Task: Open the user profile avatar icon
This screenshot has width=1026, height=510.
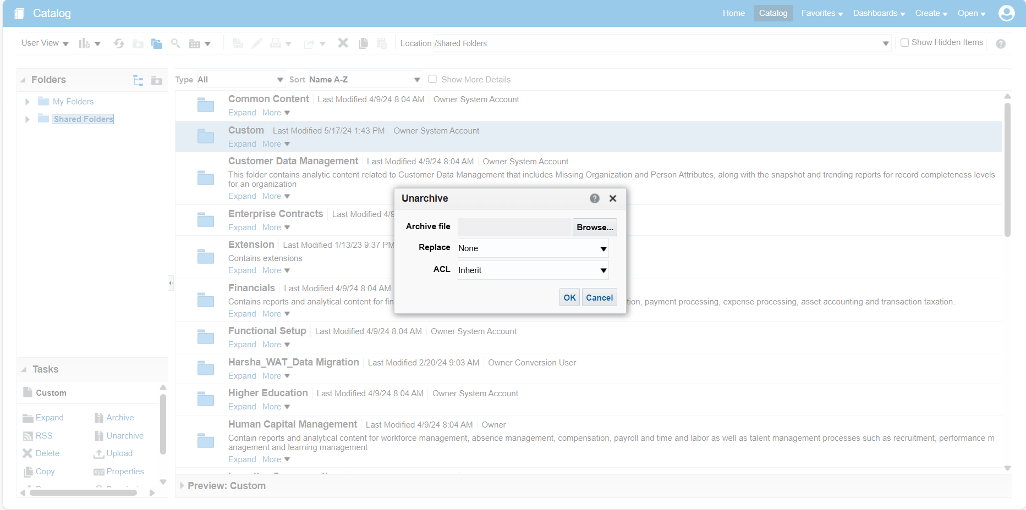Action: click(1007, 13)
